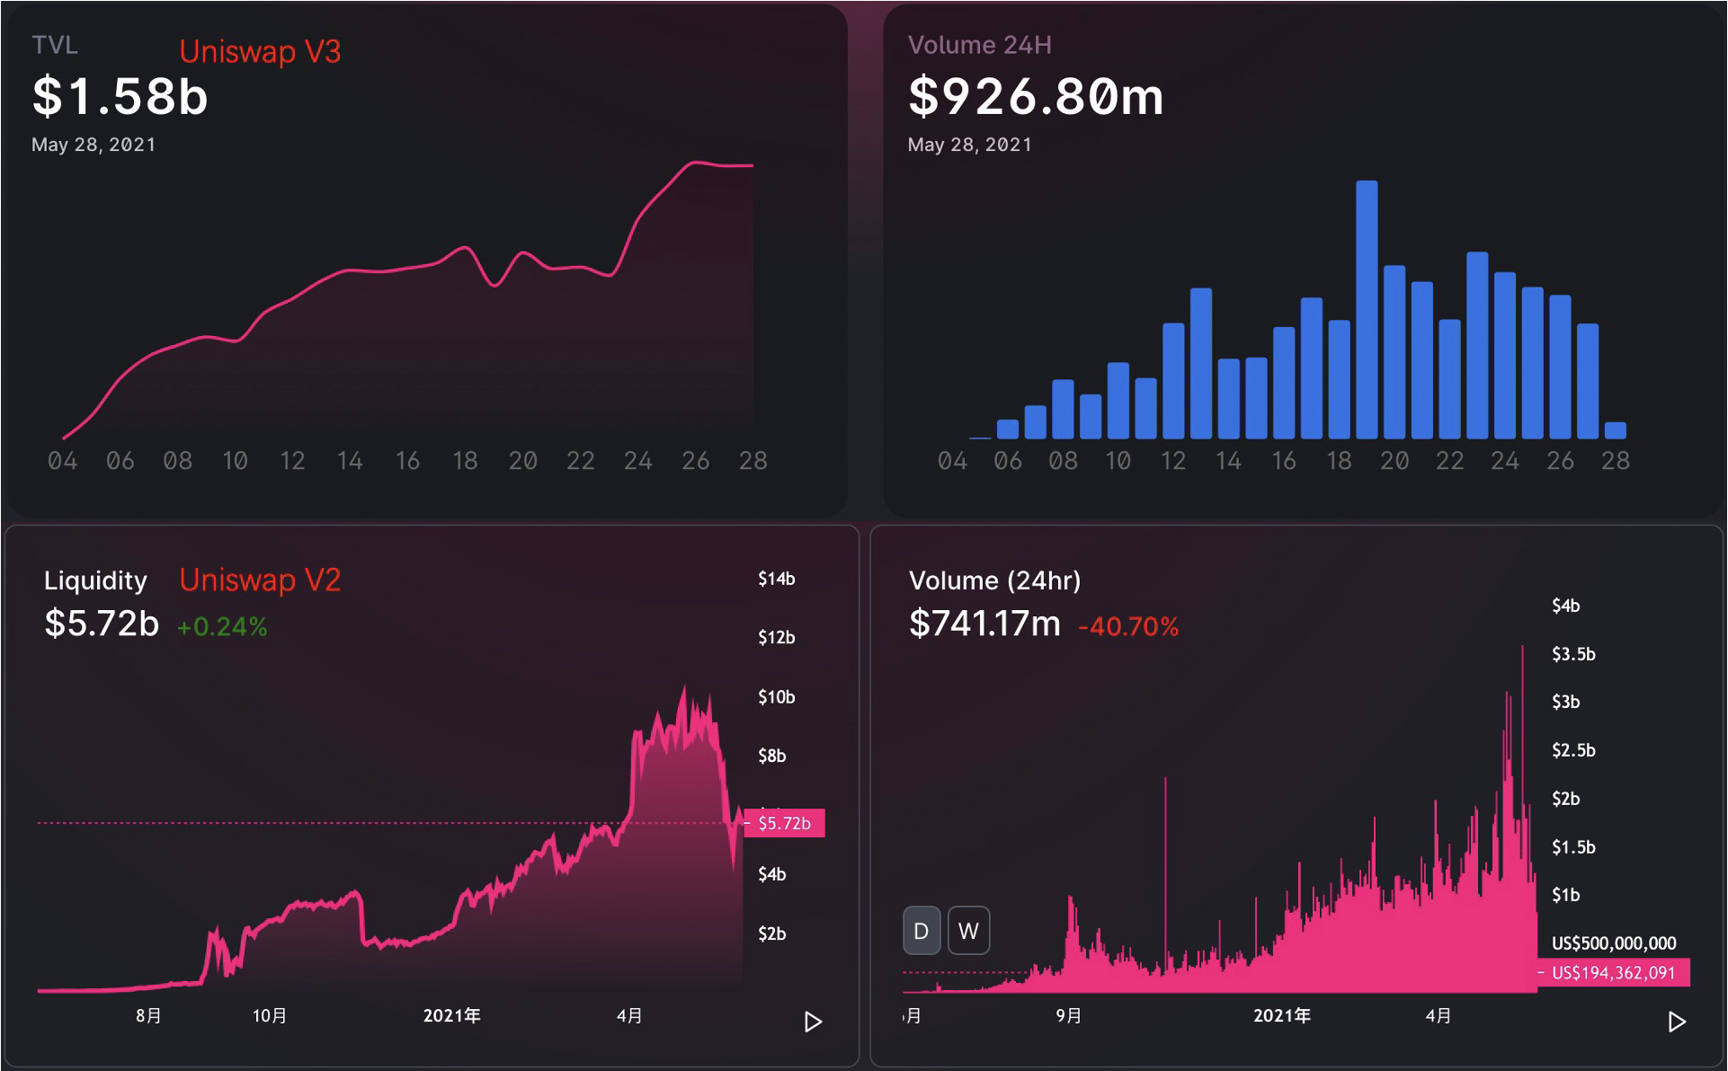Click the +0.24% liquidity change text
1728x1071 pixels.
point(222,627)
